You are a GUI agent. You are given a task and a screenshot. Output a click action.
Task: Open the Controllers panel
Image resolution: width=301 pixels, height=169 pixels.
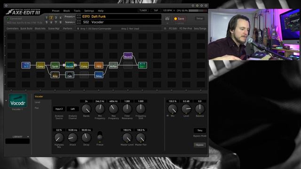coord(13,29)
